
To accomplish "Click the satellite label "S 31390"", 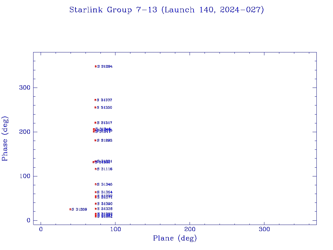I will click(x=105, y=204).
